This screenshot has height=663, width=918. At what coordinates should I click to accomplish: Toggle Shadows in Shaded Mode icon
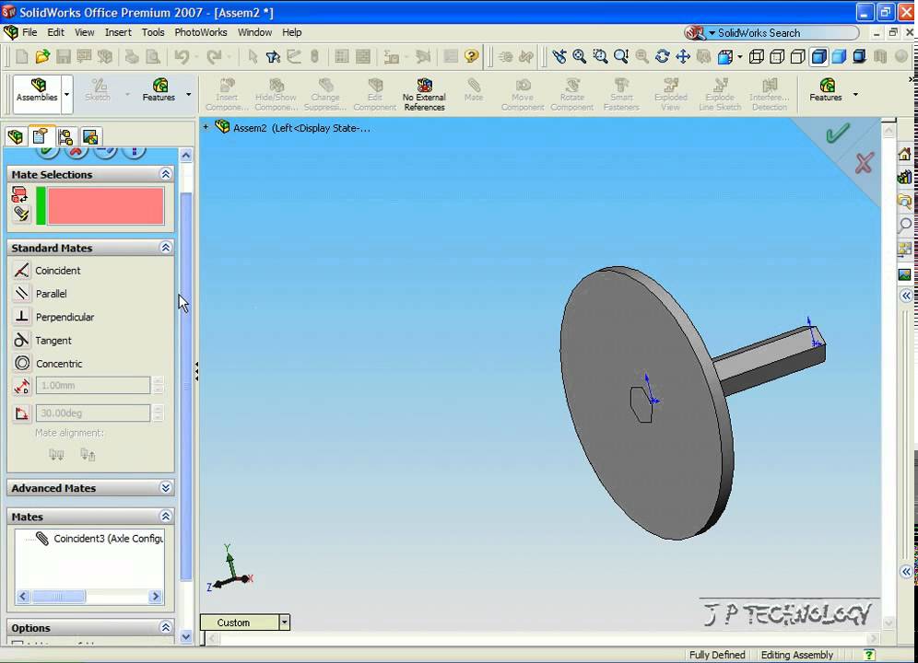click(859, 57)
